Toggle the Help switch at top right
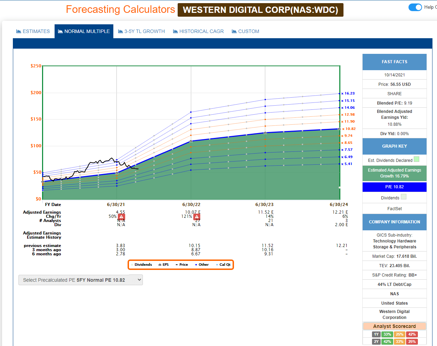437x346 pixels. click(415, 7)
